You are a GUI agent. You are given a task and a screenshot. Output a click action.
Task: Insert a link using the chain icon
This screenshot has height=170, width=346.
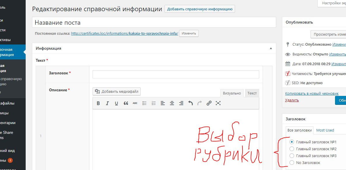(209, 103)
